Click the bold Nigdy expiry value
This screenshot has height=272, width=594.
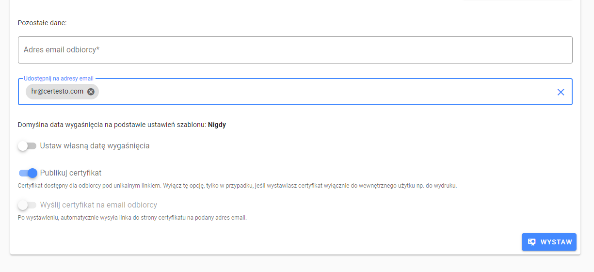(x=217, y=125)
